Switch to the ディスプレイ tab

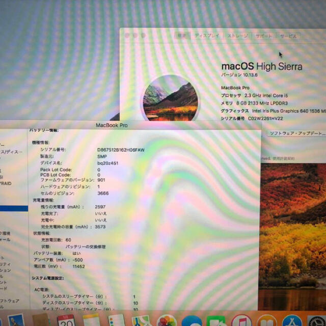tap(207, 36)
